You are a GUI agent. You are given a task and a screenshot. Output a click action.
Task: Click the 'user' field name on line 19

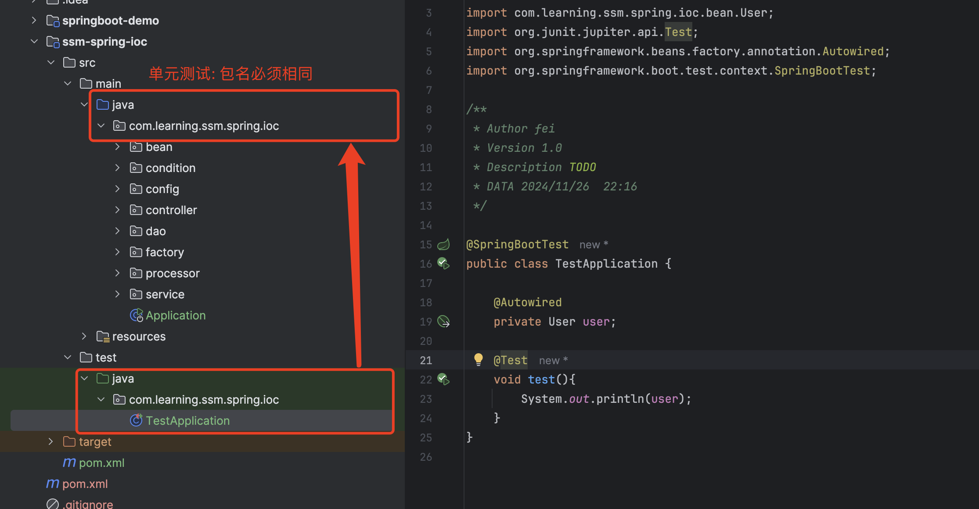[596, 322]
